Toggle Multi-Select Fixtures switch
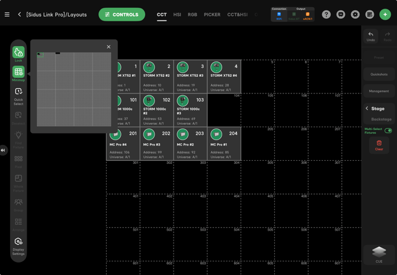 click(388, 131)
